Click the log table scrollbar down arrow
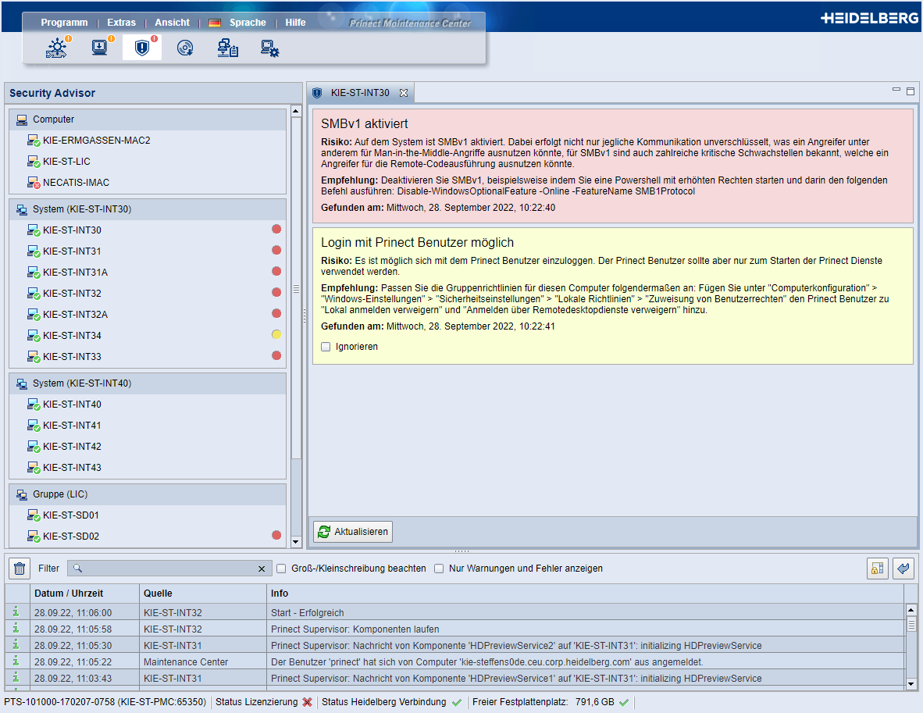This screenshot has height=713, width=923. pos(911,684)
